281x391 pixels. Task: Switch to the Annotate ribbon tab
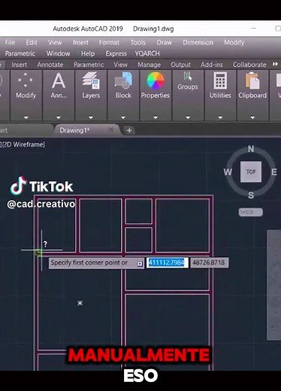tap(50, 65)
